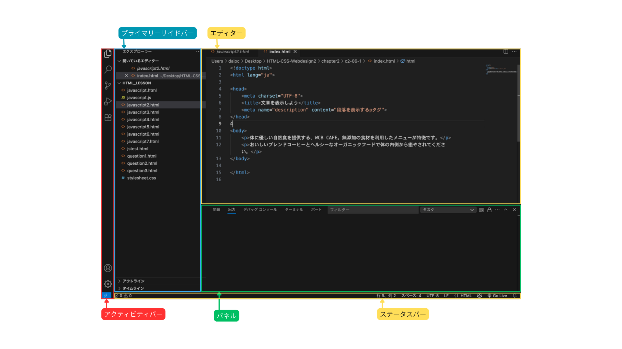
Task: Toggle Go Live server in status bar
Action: 497,296
